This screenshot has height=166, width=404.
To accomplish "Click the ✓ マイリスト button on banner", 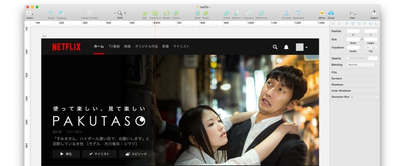I will tap(99, 154).
